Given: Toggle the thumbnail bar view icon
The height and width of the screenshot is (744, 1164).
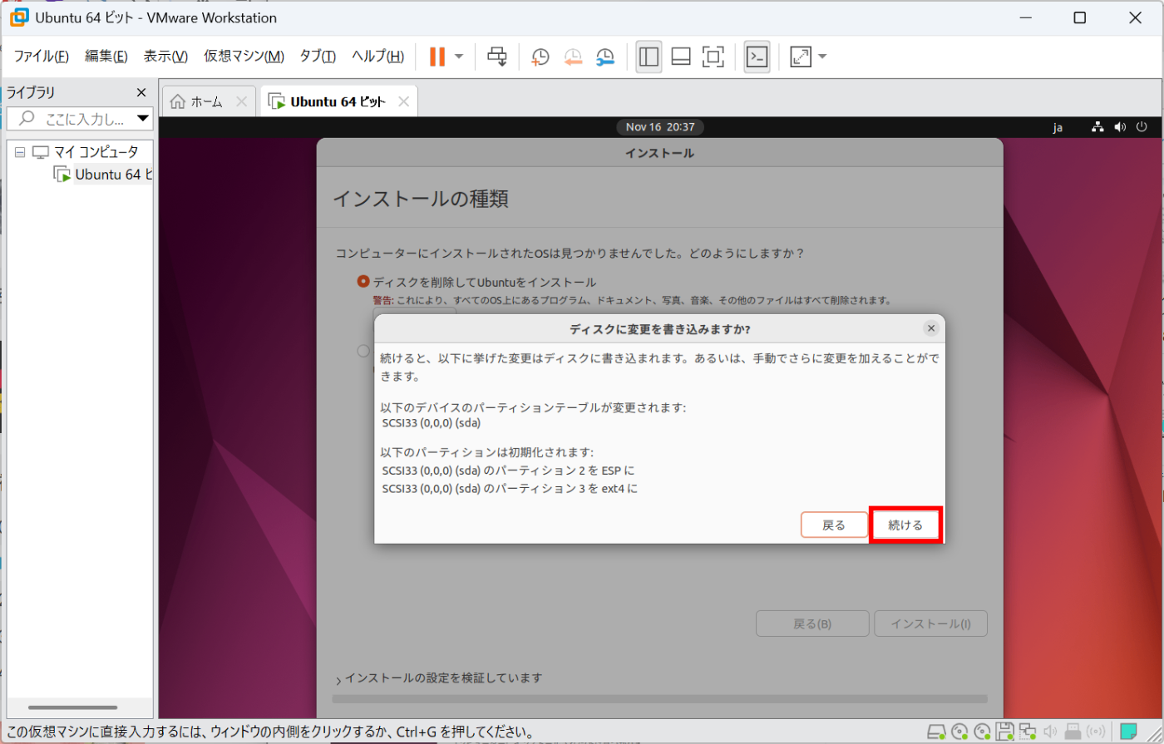Looking at the screenshot, I should point(681,57).
